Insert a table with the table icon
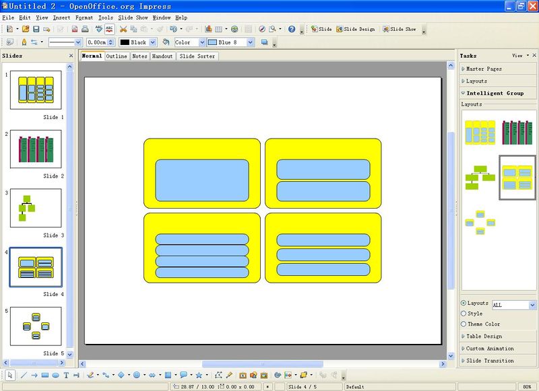The image size is (539, 391). point(218,29)
